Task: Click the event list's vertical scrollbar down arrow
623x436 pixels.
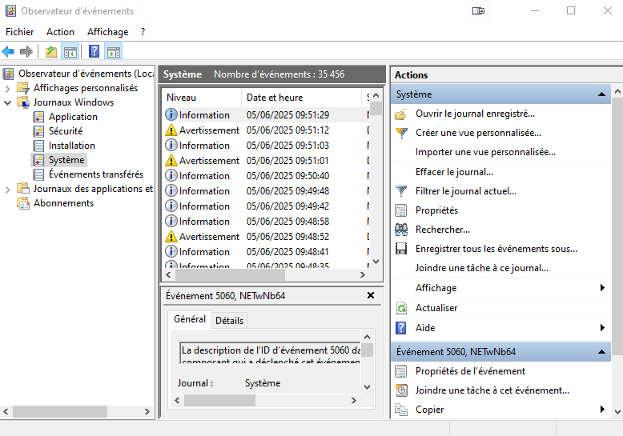Action: [376, 261]
